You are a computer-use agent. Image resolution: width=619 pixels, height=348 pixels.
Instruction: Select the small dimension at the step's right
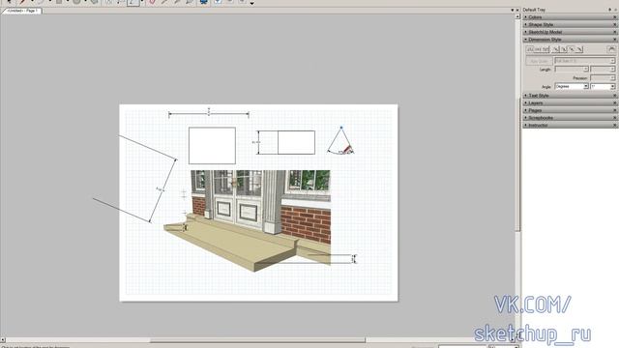click(354, 259)
